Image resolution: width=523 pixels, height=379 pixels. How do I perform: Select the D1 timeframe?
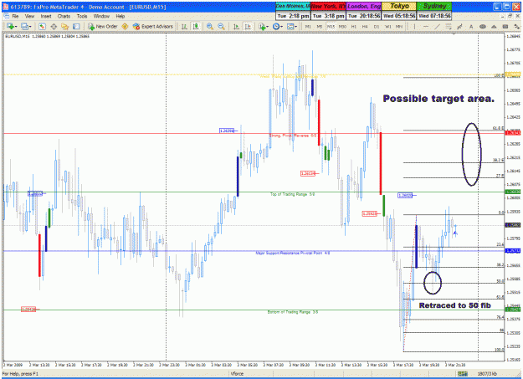377,27
